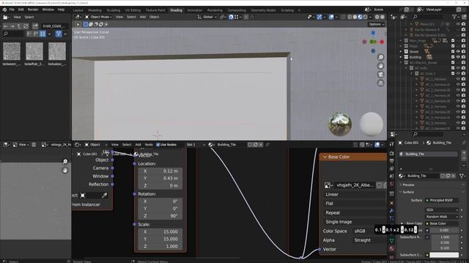469x263 pixels.
Task: Open the File menu
Action: 12,9
